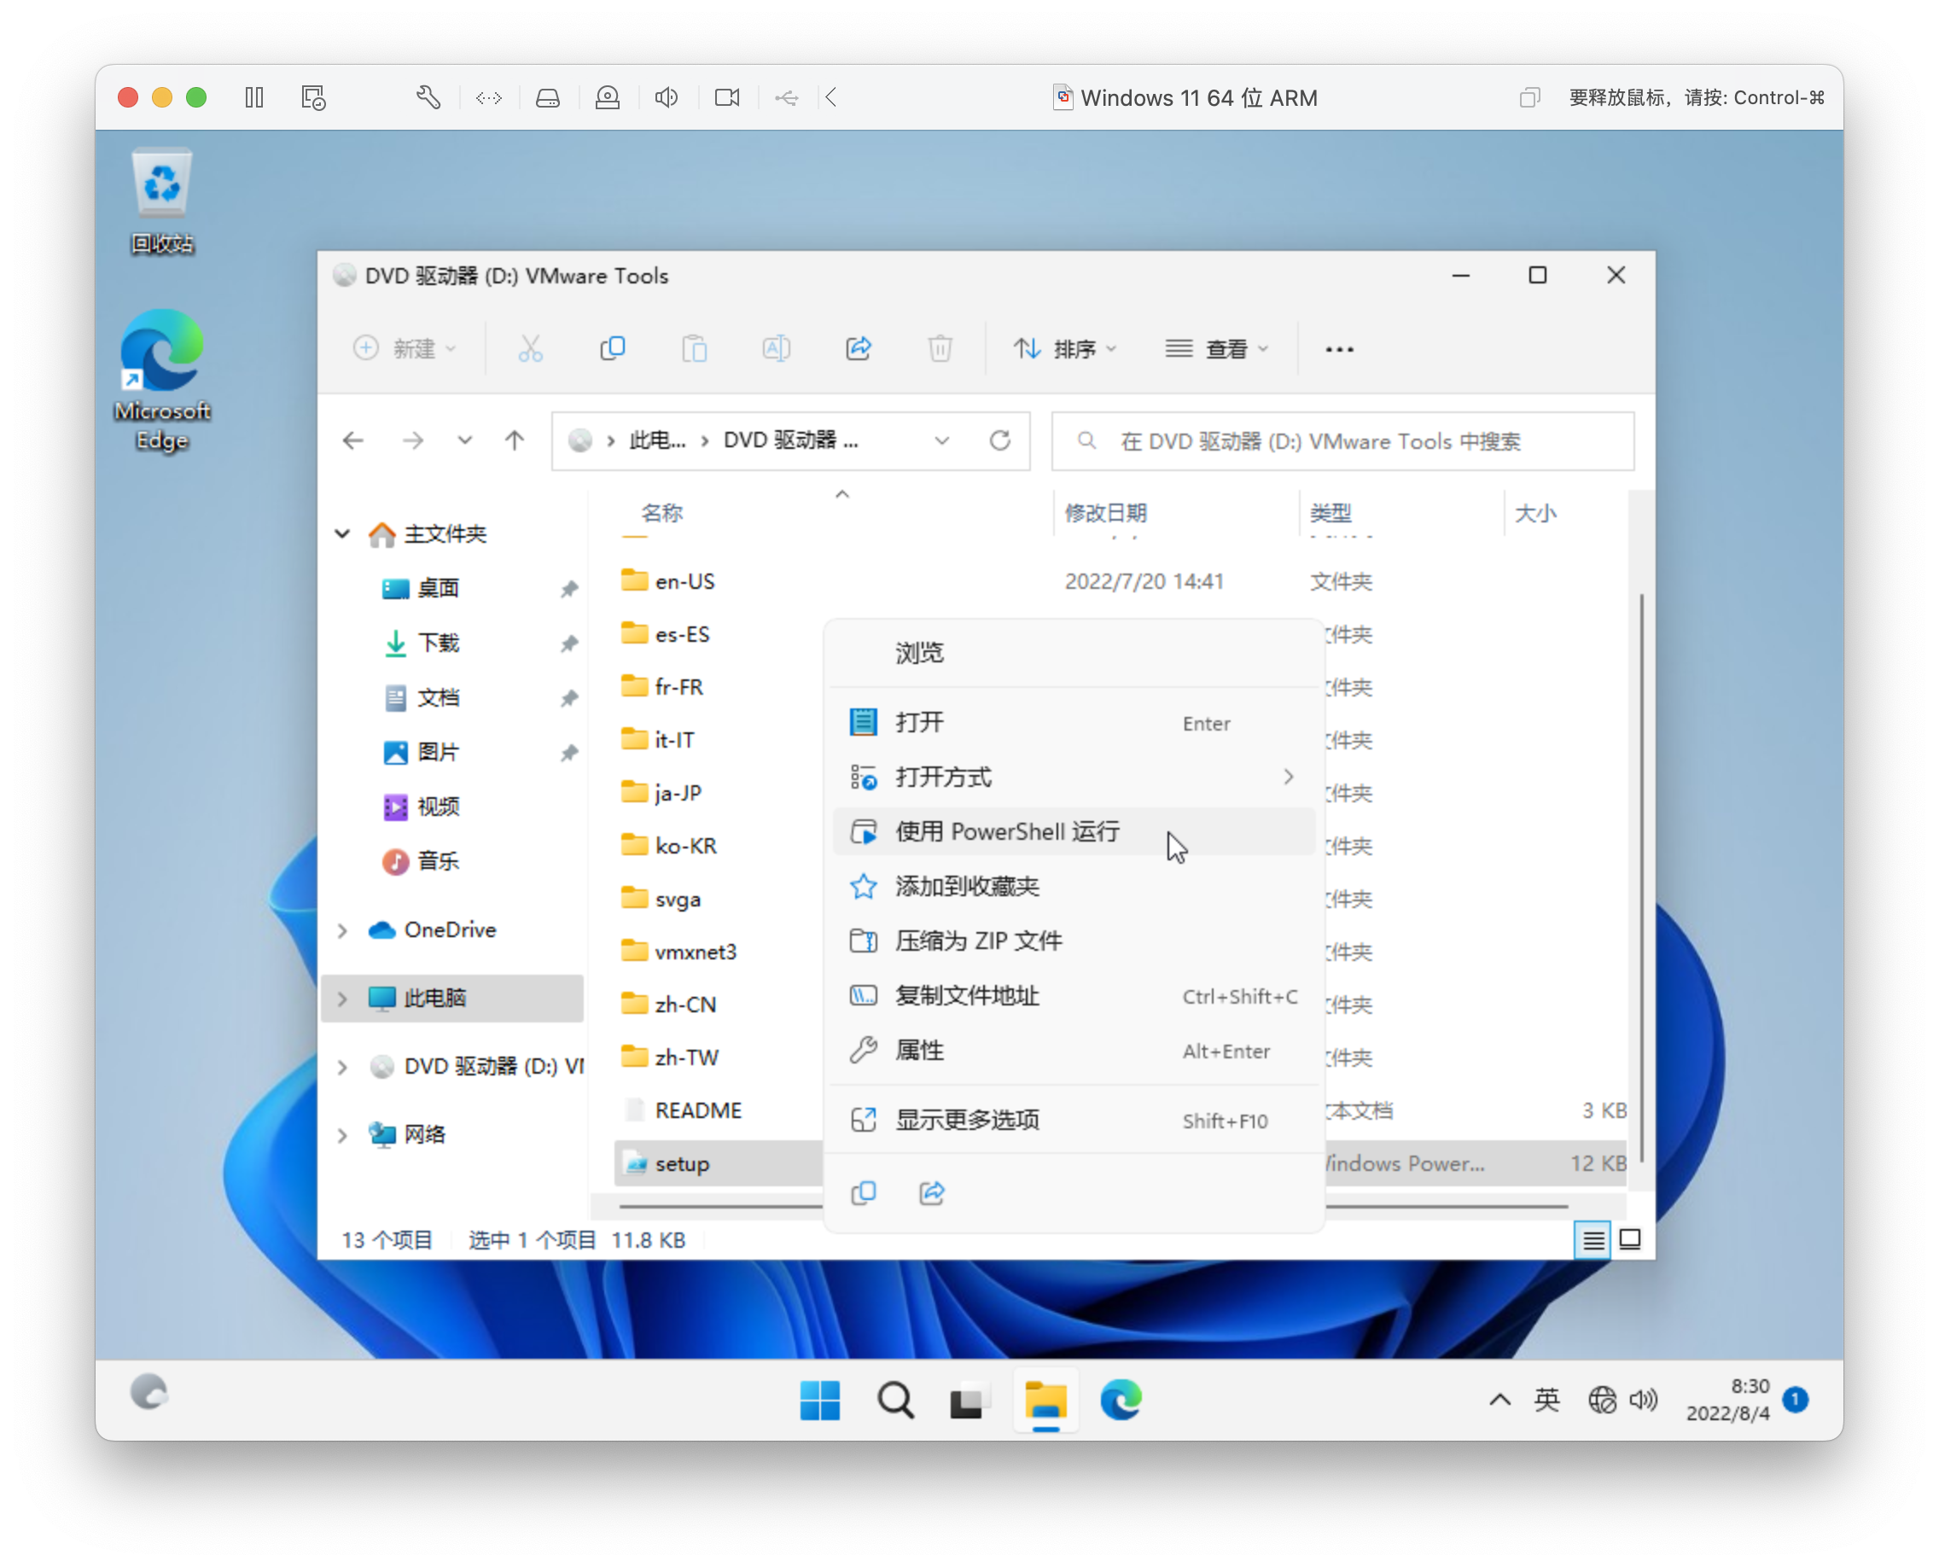Open the VMware sound device icon
Screen dimensions: 1939x1567
[x=667, y=97]
